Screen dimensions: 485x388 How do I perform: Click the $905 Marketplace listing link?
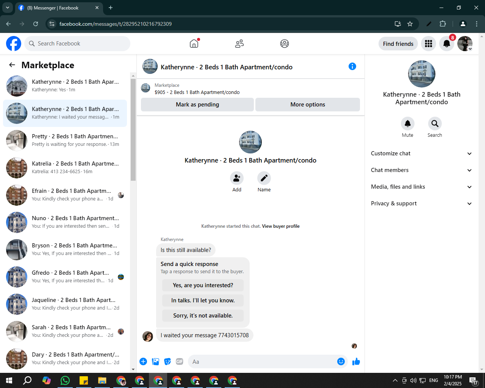tap(197, 92)
